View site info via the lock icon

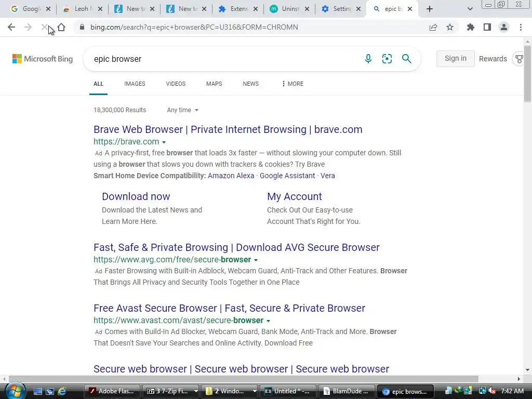[x=82, y=27]
